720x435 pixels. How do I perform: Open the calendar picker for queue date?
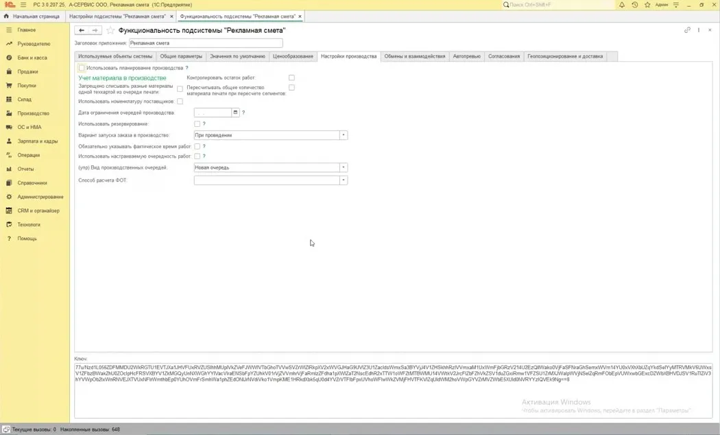[x=235, y=113]
